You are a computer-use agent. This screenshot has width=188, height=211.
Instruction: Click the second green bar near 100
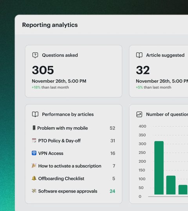click(171, 185)
